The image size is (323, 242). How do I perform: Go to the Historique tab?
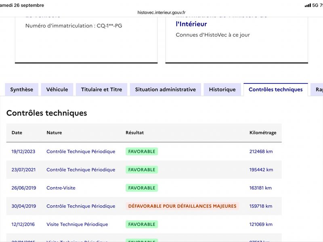pos(222,90)
